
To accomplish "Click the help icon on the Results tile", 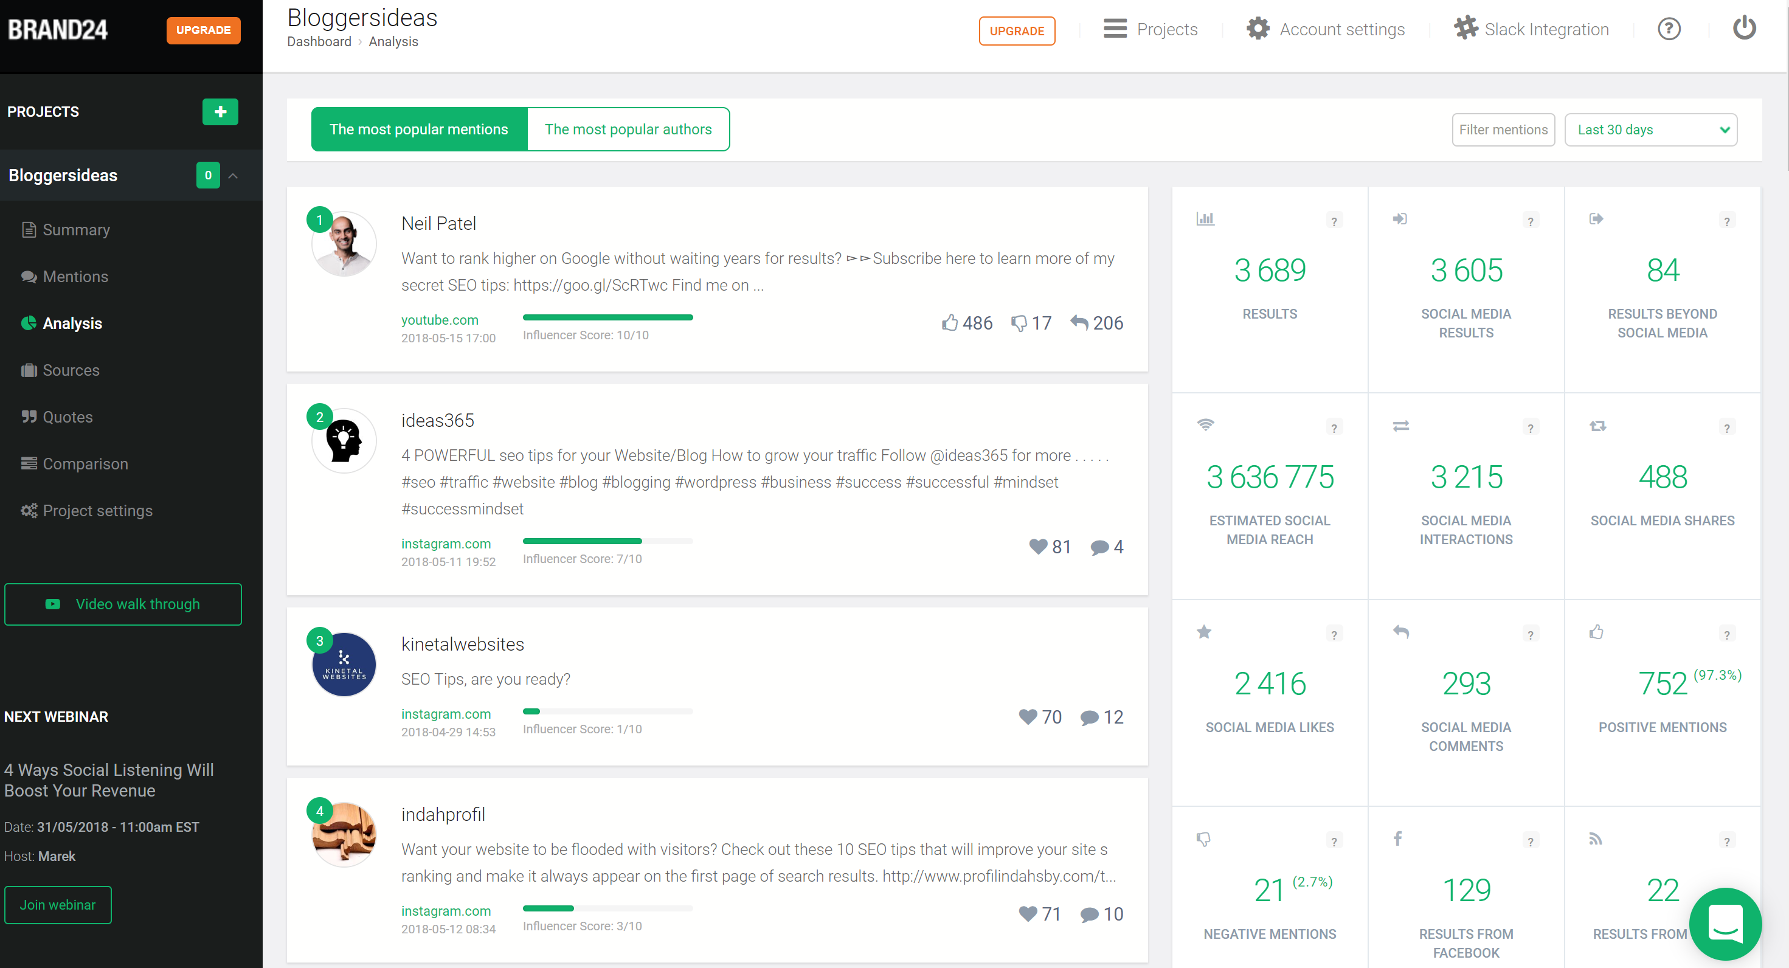I will pyautogui.click(x=1334, y=221).
